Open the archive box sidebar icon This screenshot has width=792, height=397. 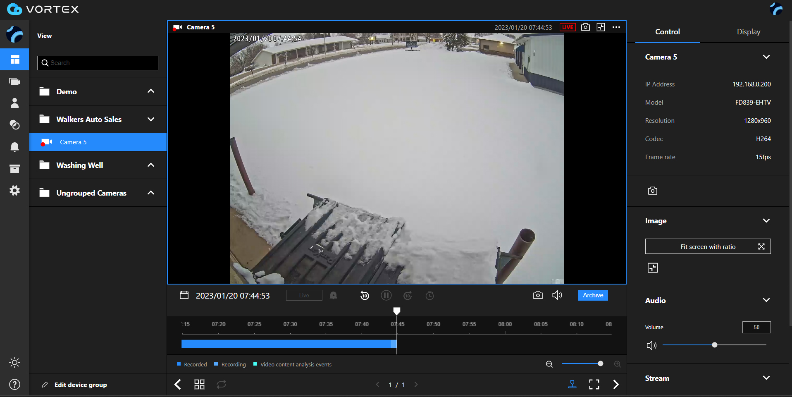tap(14, 169)
